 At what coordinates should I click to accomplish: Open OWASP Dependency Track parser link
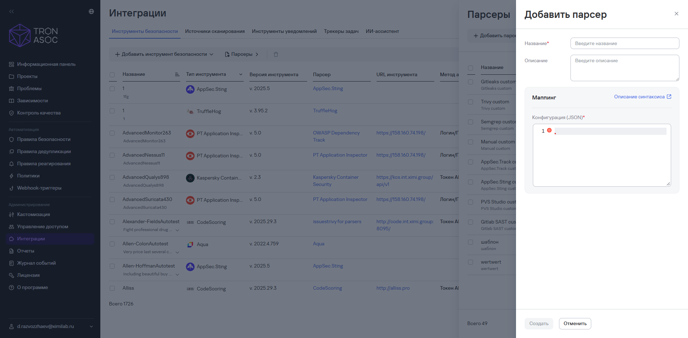tap(336, 136)
